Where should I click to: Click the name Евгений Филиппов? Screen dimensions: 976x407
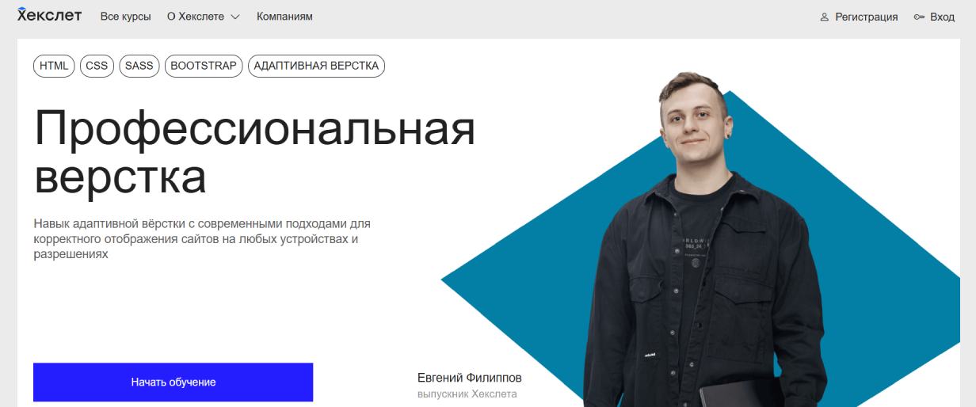(470, 378)
